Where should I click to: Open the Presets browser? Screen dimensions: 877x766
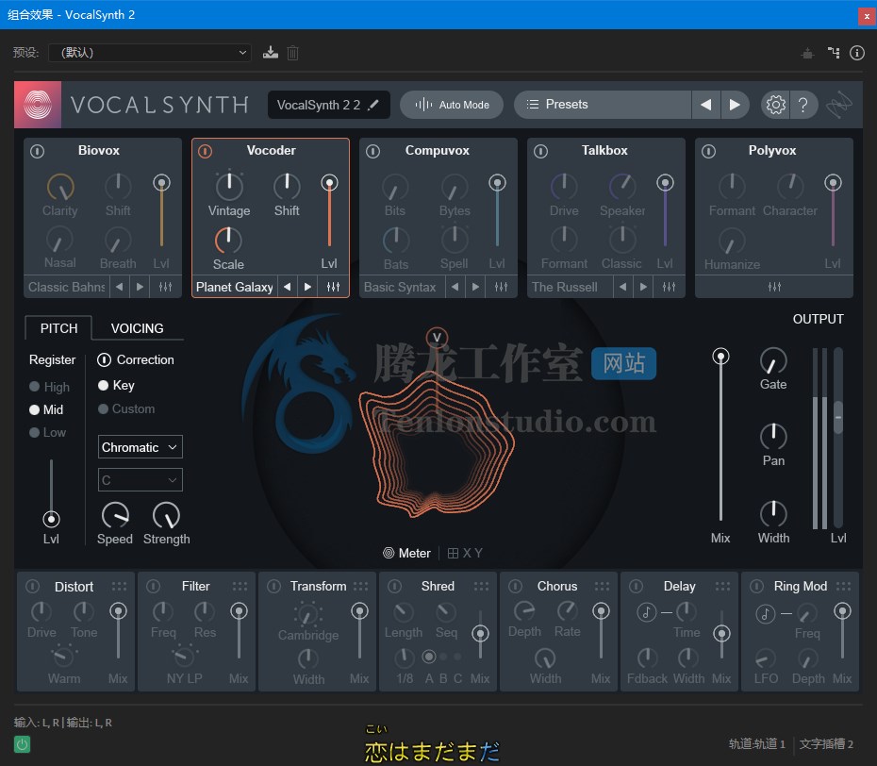click(603, 105)
